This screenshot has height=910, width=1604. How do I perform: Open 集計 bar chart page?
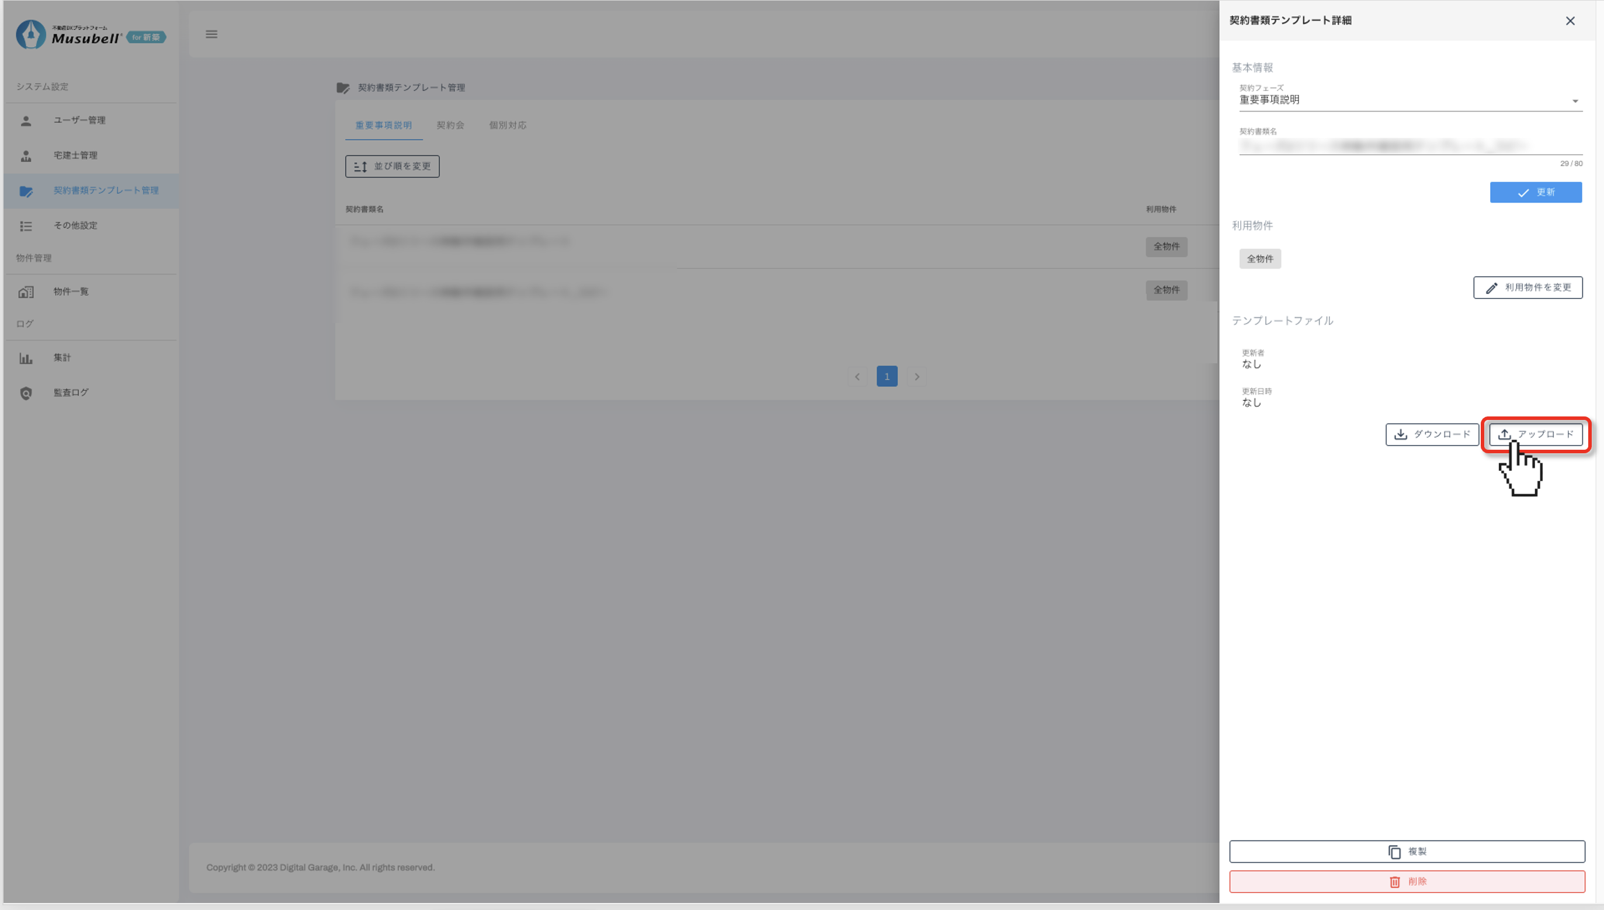pyautogui.click(x=62, y=357)
